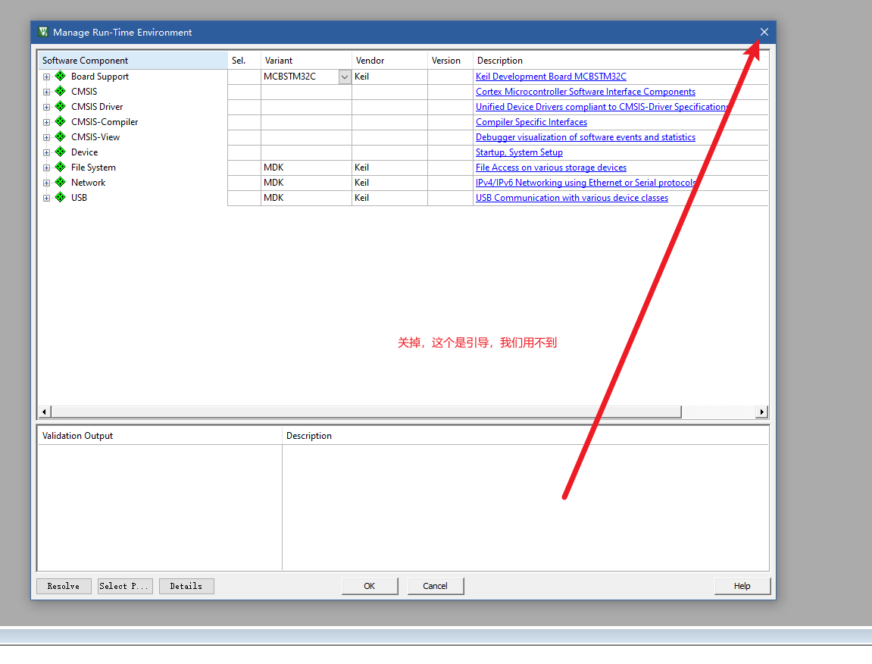The image size is (872, 664).
Task: Expand the CMSIS Driver tree node
Action: click(x=47, y=107)
